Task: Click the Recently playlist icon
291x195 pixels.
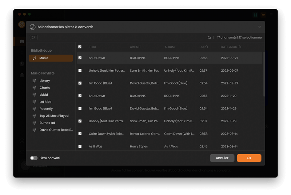Action: tap(34, 109)
